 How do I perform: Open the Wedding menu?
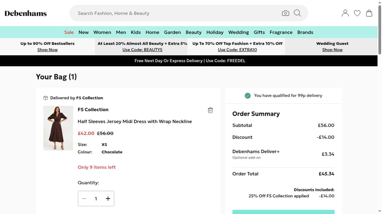[x=238, y=32]
